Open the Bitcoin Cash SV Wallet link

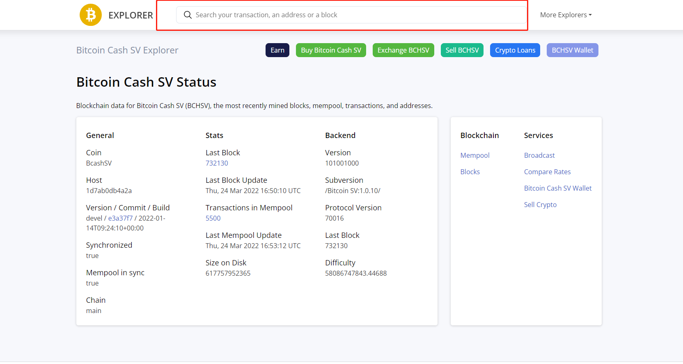pos(558,188)
